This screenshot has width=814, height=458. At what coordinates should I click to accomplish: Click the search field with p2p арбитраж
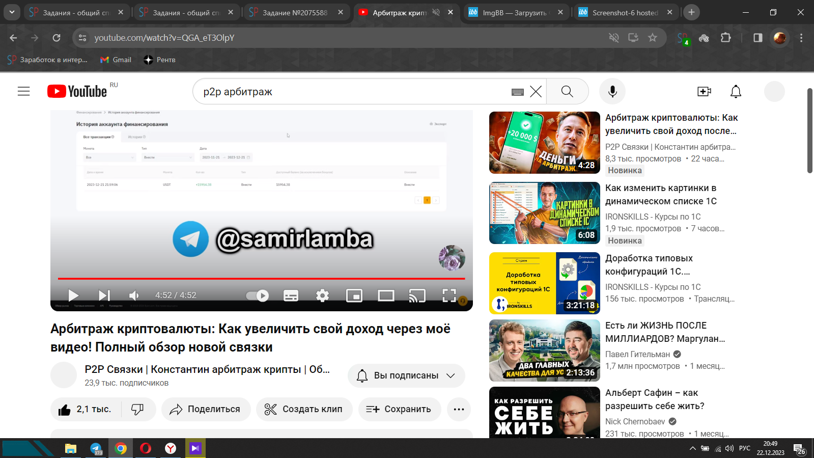[x=351, y=92]
